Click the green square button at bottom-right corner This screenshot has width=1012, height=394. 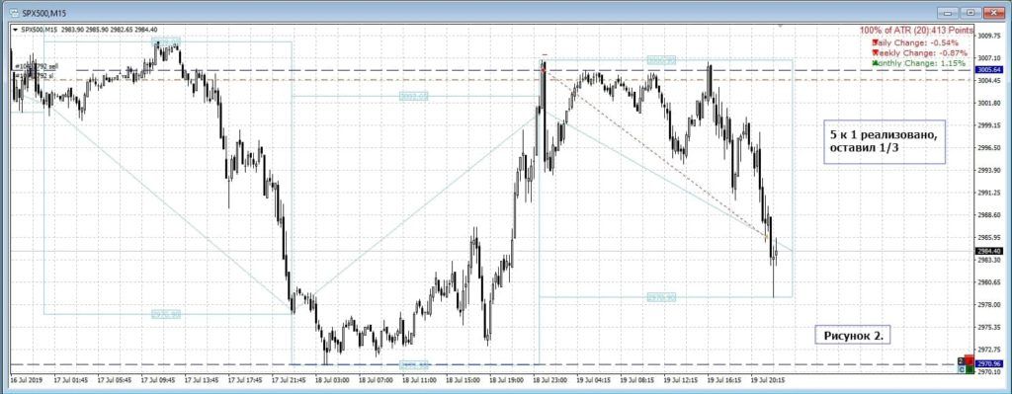[x=970, y=369]
